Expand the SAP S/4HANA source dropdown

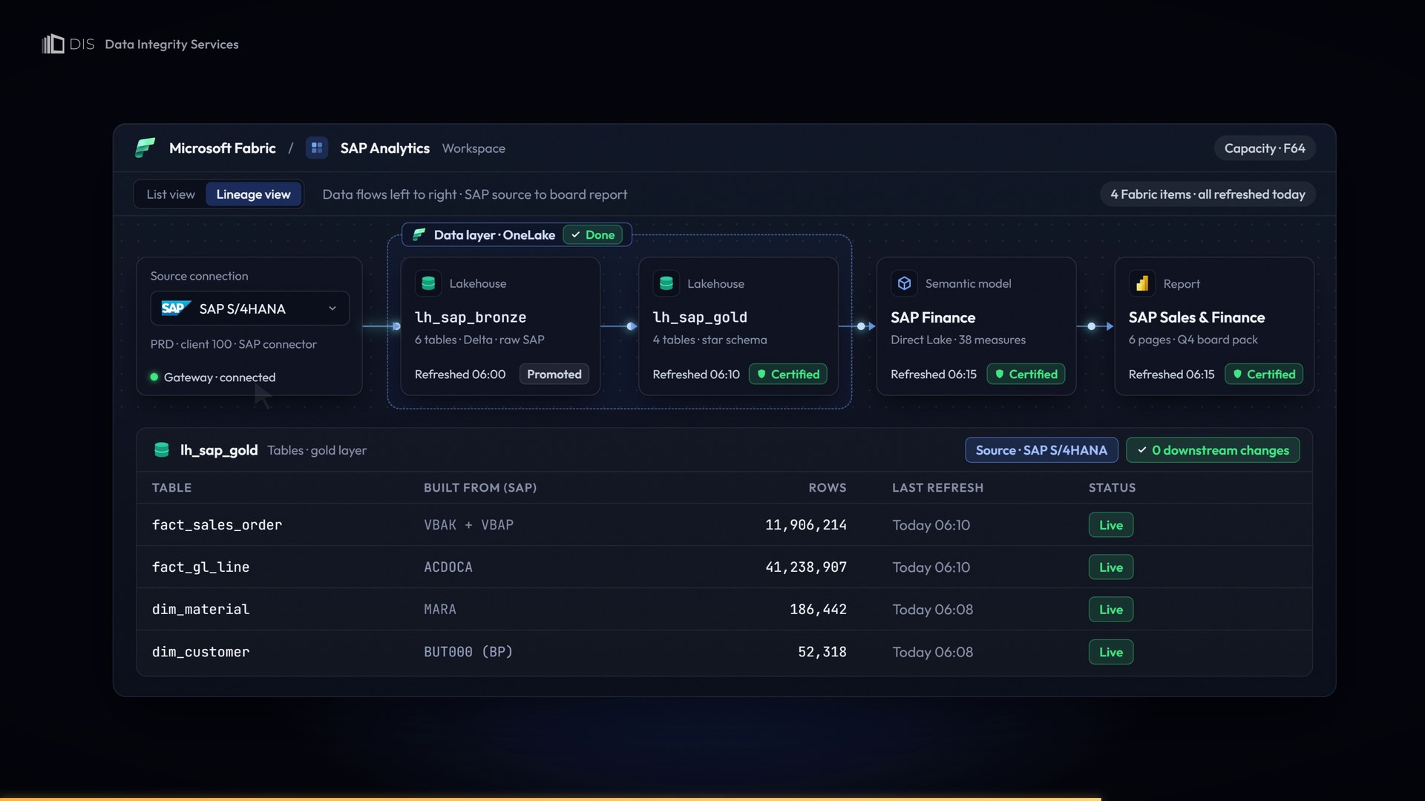[x=250, y=308]
